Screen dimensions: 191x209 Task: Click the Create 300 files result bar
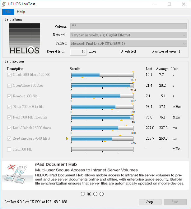[x=102, y=75]
